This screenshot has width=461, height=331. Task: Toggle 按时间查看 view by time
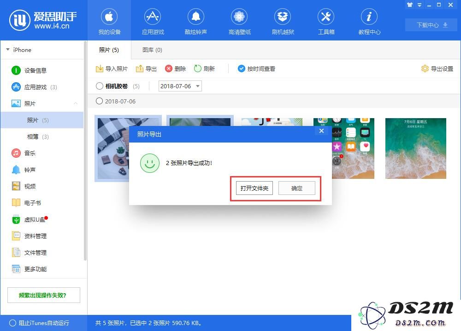click(256, 68)
